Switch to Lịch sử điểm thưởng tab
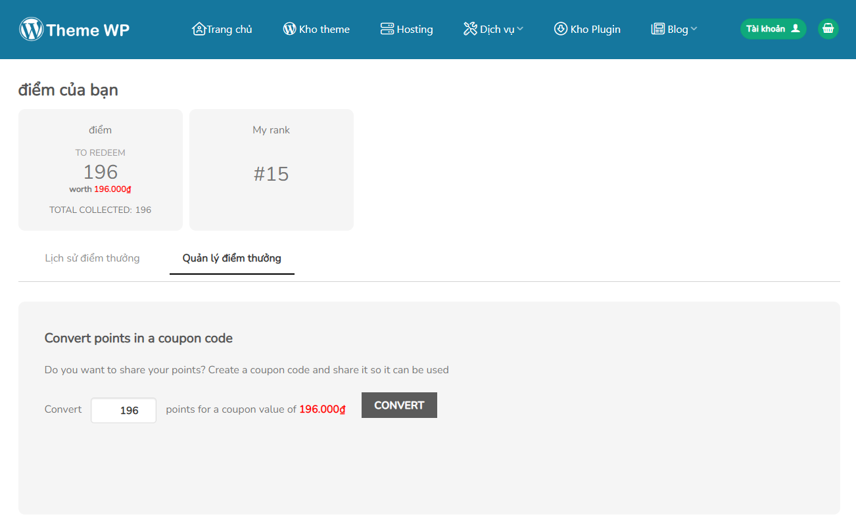The width and height of the screenshot is (856, 529). [x=92, y=258]
